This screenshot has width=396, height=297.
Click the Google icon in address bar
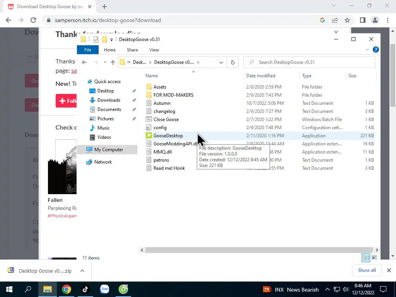pyautogui.click(x=323, y=20)
